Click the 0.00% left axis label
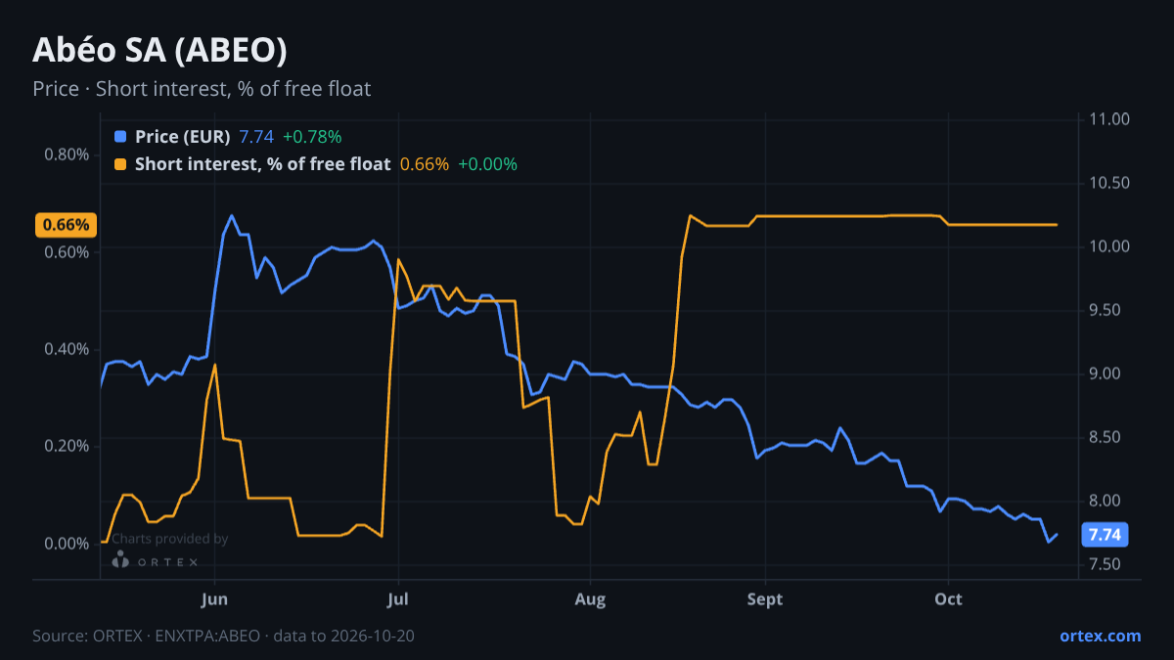Screen dimensions: 1174x660 [x=68, y=543]
